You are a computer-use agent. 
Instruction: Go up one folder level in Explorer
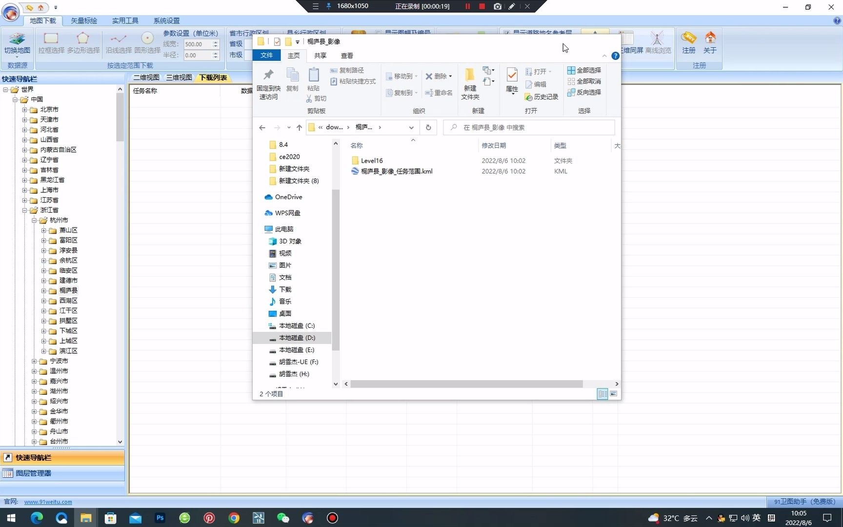coord(299,127)
